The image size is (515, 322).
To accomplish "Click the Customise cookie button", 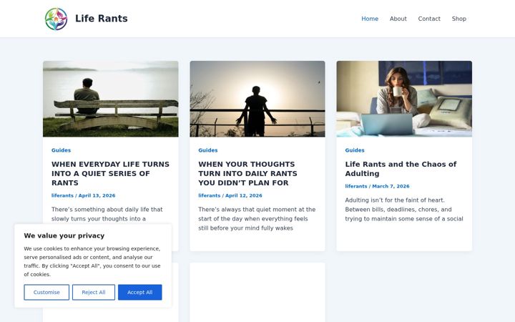I will coord(46,292).
